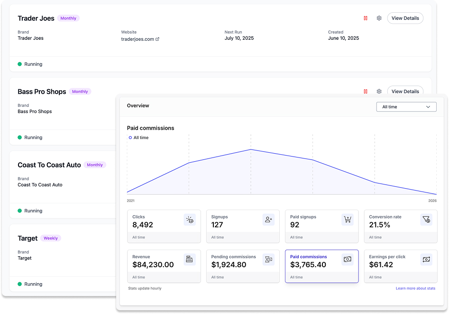This screenshot has height=314, width=449.
Task: Pause the Bass Pro Shops monitor
Action: pyautogui.click(x=366, y=91)
